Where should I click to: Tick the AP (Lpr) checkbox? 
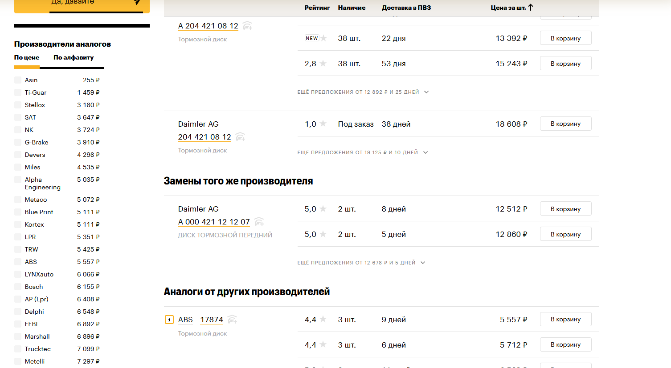[18, 299]
